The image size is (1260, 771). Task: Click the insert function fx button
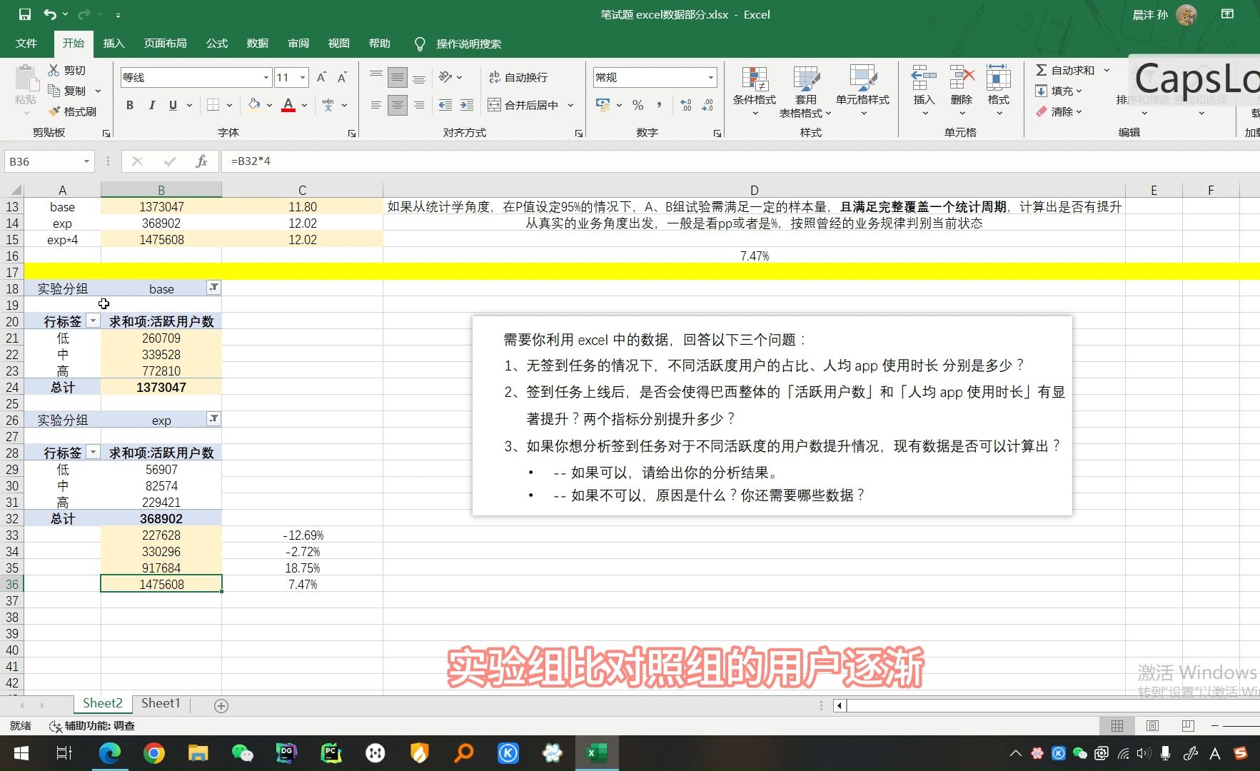201,161
